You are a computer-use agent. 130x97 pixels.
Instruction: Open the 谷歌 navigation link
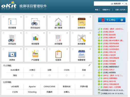(x=49, y=70)
